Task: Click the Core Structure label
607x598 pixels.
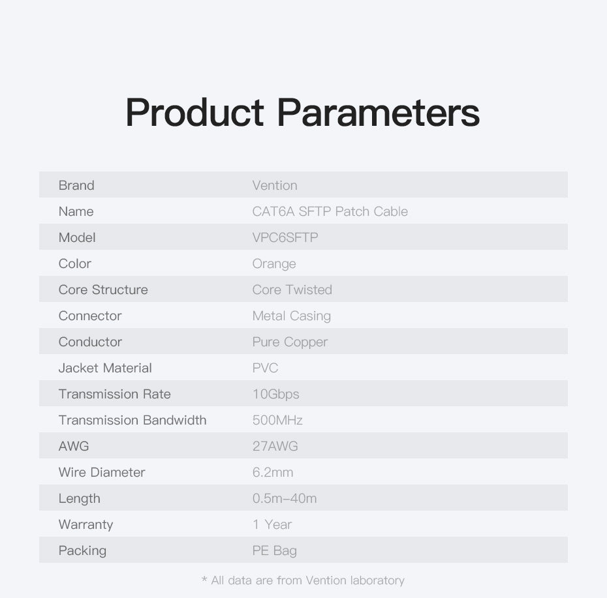Action: [x=103, y=290]
